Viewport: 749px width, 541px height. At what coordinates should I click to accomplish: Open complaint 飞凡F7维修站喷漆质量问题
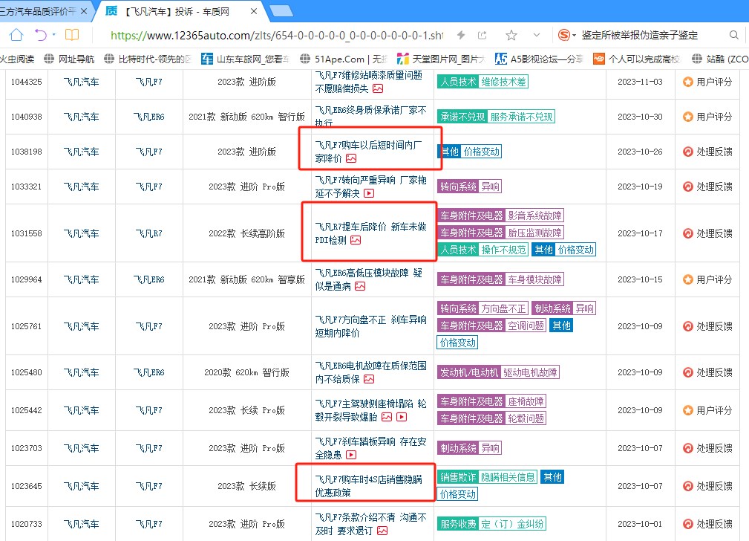369,82
